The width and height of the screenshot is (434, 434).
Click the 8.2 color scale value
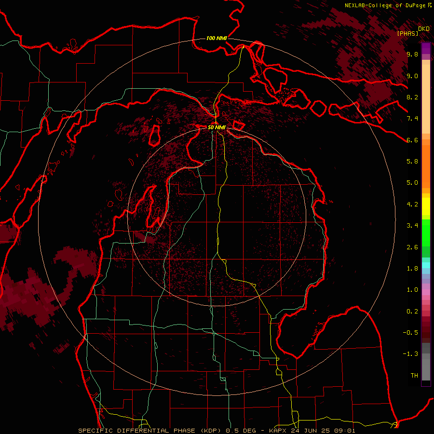point(412,97)
